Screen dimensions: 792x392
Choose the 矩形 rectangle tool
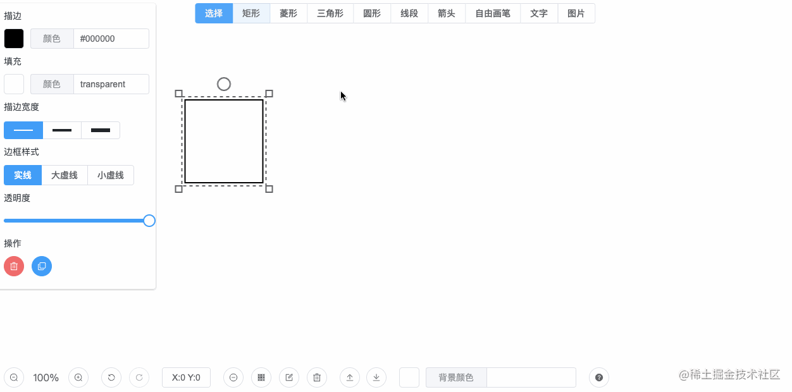click(251, 13)
